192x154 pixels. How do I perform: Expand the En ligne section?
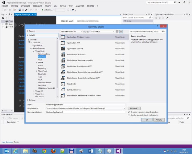(x=28, y=100)
